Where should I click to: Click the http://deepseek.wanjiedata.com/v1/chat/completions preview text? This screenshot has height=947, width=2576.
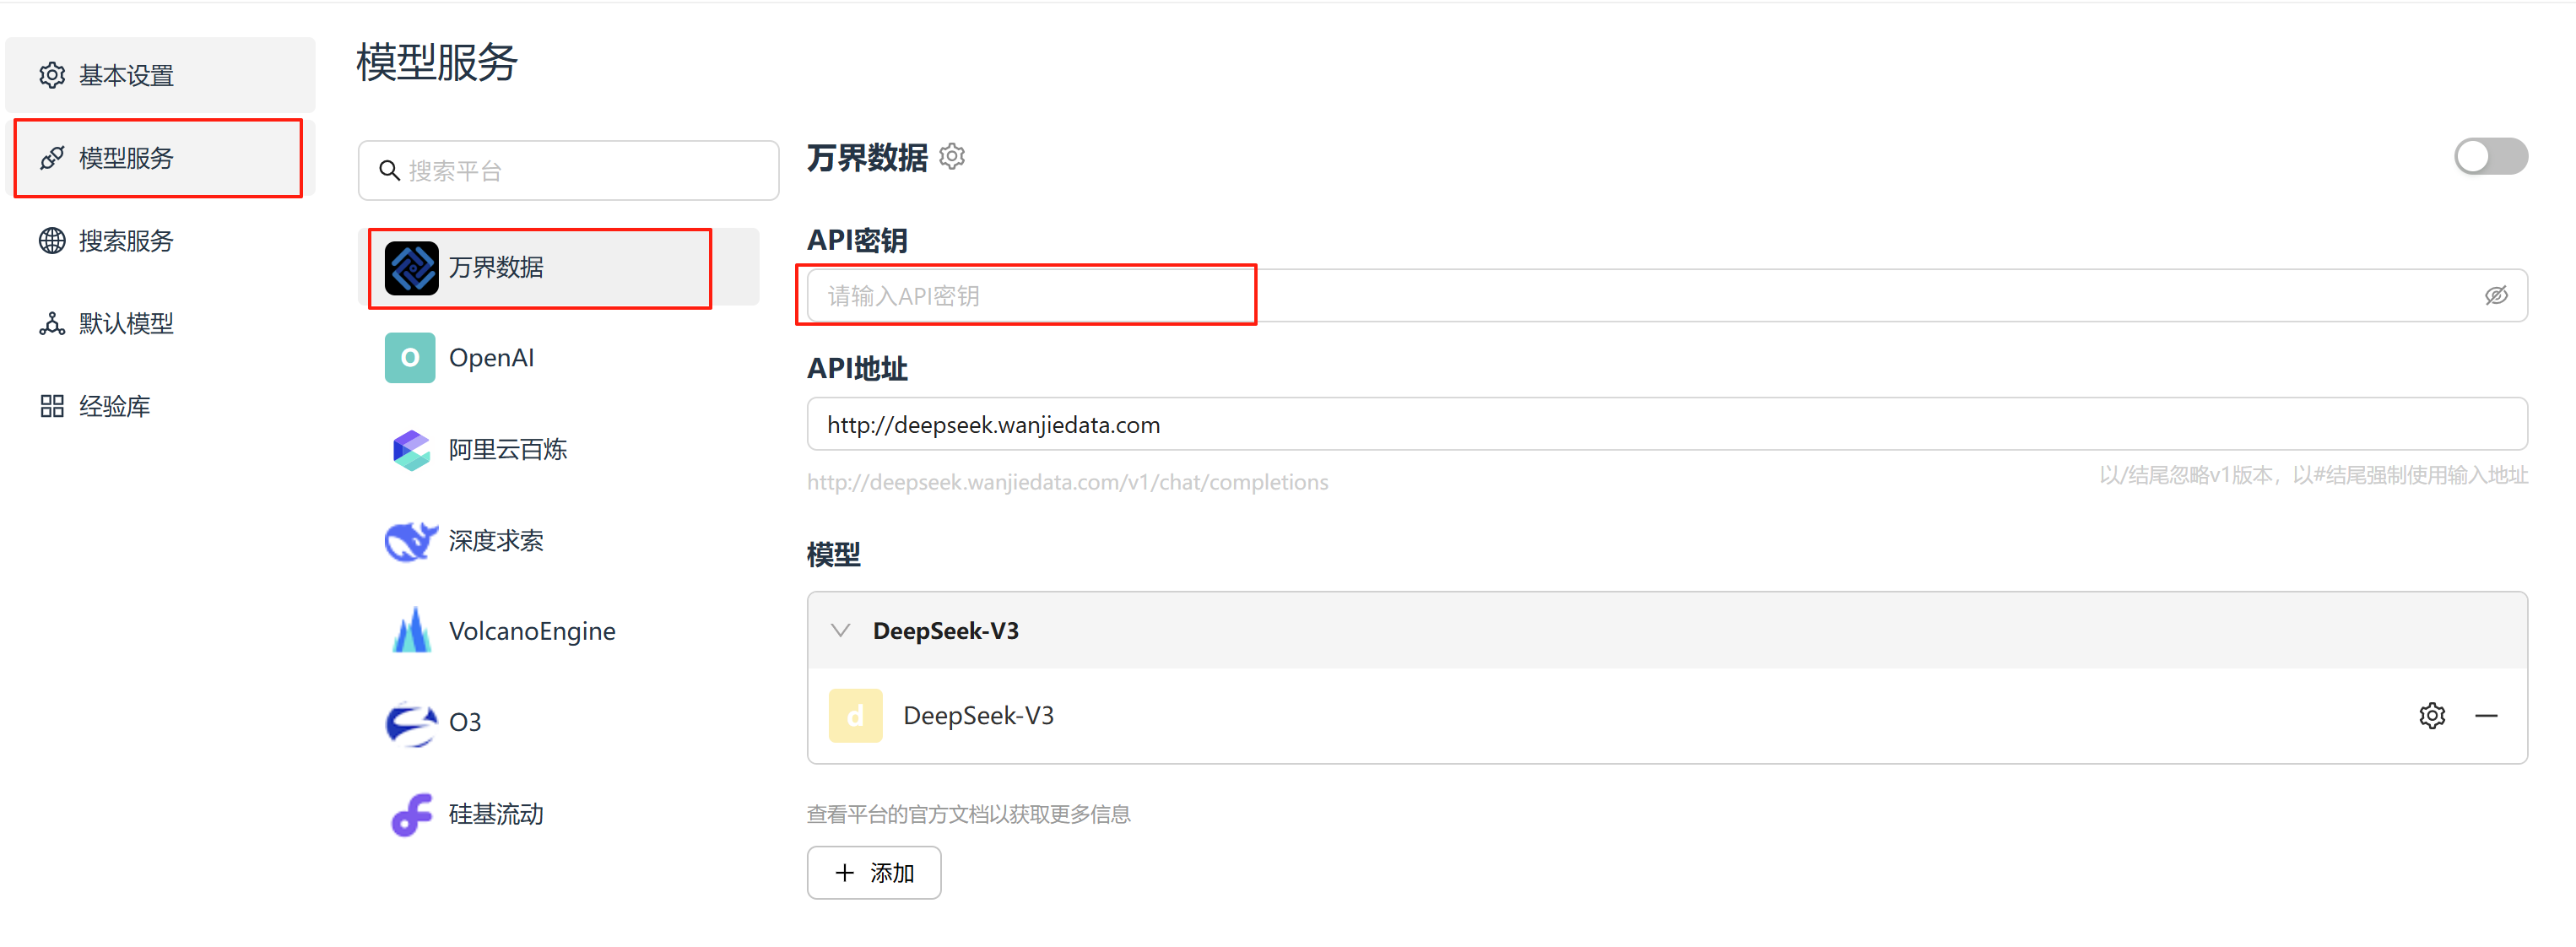(x=1067, y=482)
